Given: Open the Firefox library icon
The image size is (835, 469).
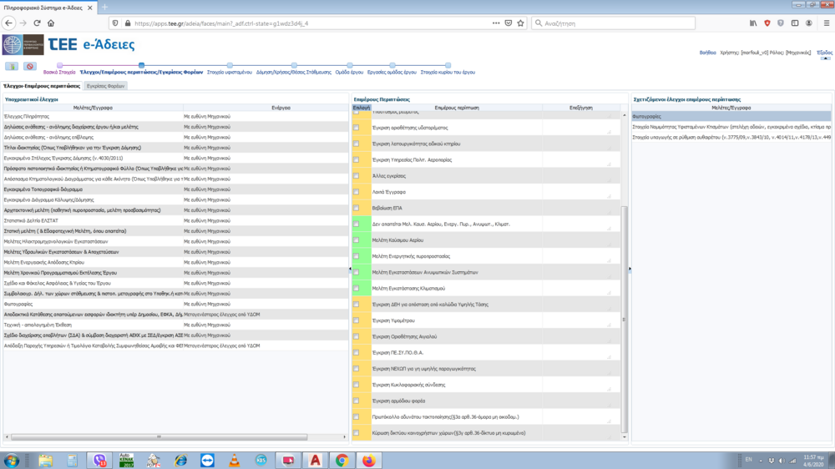Looking at the screenshot, I should [x=754, y=23].
